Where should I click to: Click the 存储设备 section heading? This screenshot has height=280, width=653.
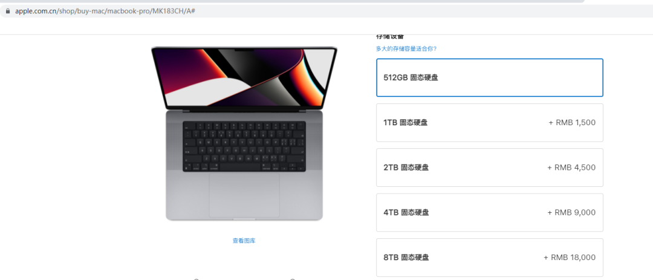390,36
